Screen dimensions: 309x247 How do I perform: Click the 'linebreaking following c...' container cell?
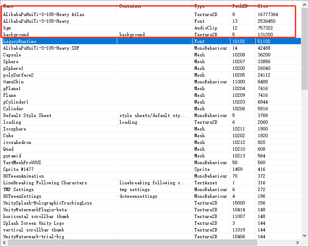(153, 183)
